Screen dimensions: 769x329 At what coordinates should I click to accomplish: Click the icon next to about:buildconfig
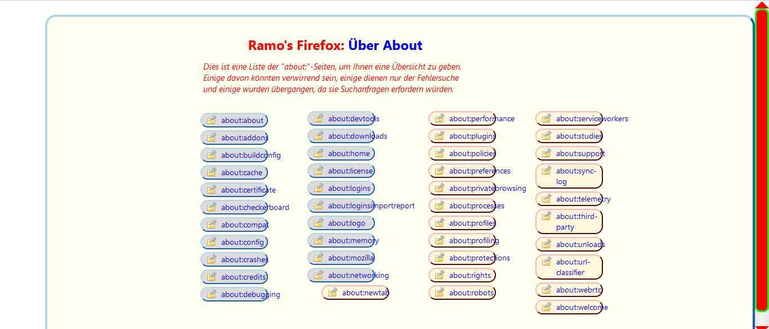(211, 155)
